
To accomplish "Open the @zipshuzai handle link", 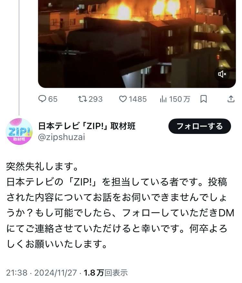I will pyautogui.click(x=62, y=137).
